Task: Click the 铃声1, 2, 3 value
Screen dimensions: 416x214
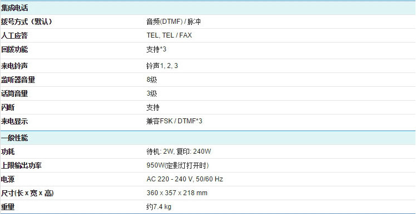Action: click(162, 66)
